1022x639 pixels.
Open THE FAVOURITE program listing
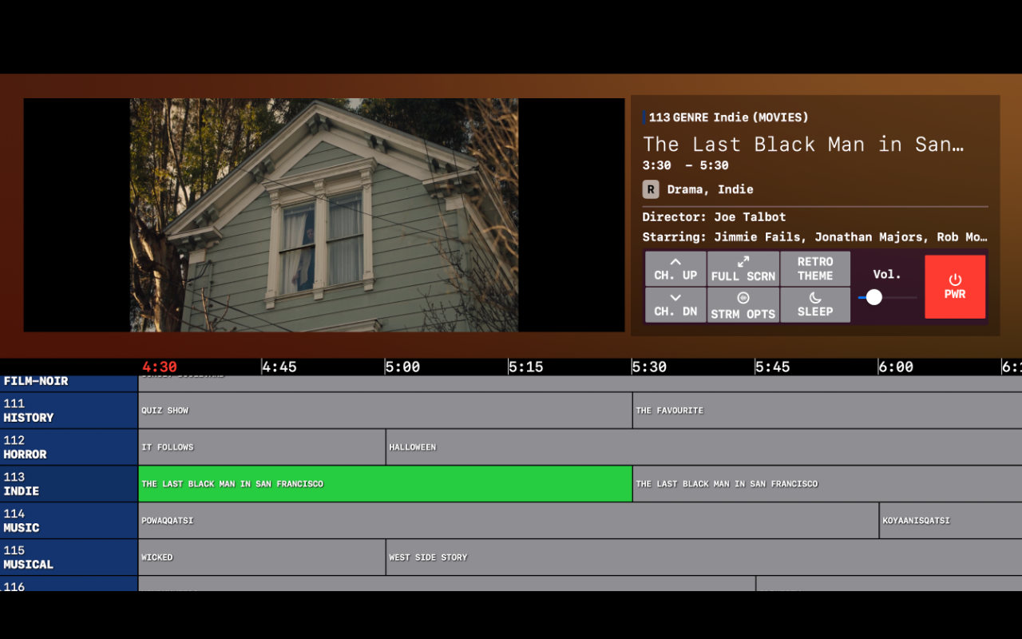827,411
